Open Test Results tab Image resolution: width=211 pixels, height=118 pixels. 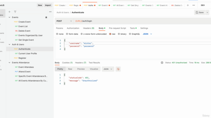[x=94, y=63]
